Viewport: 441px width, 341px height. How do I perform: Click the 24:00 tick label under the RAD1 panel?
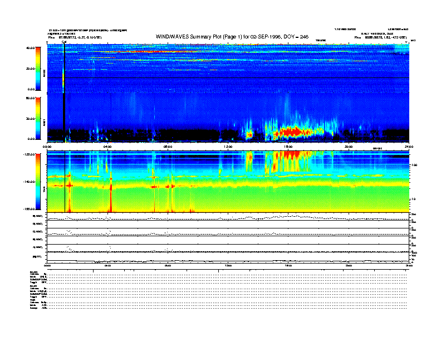click(x=409, y=147)
